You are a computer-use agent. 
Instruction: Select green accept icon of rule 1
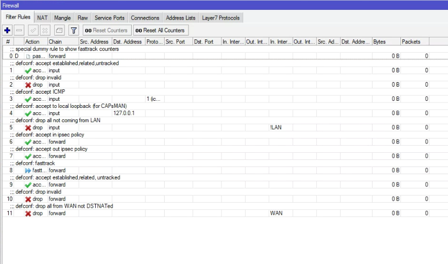(x=28, y=70)
